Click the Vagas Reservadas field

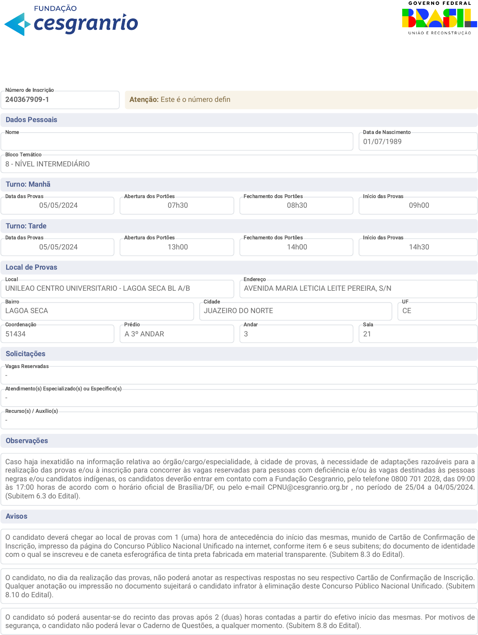(x=239, y=375)
